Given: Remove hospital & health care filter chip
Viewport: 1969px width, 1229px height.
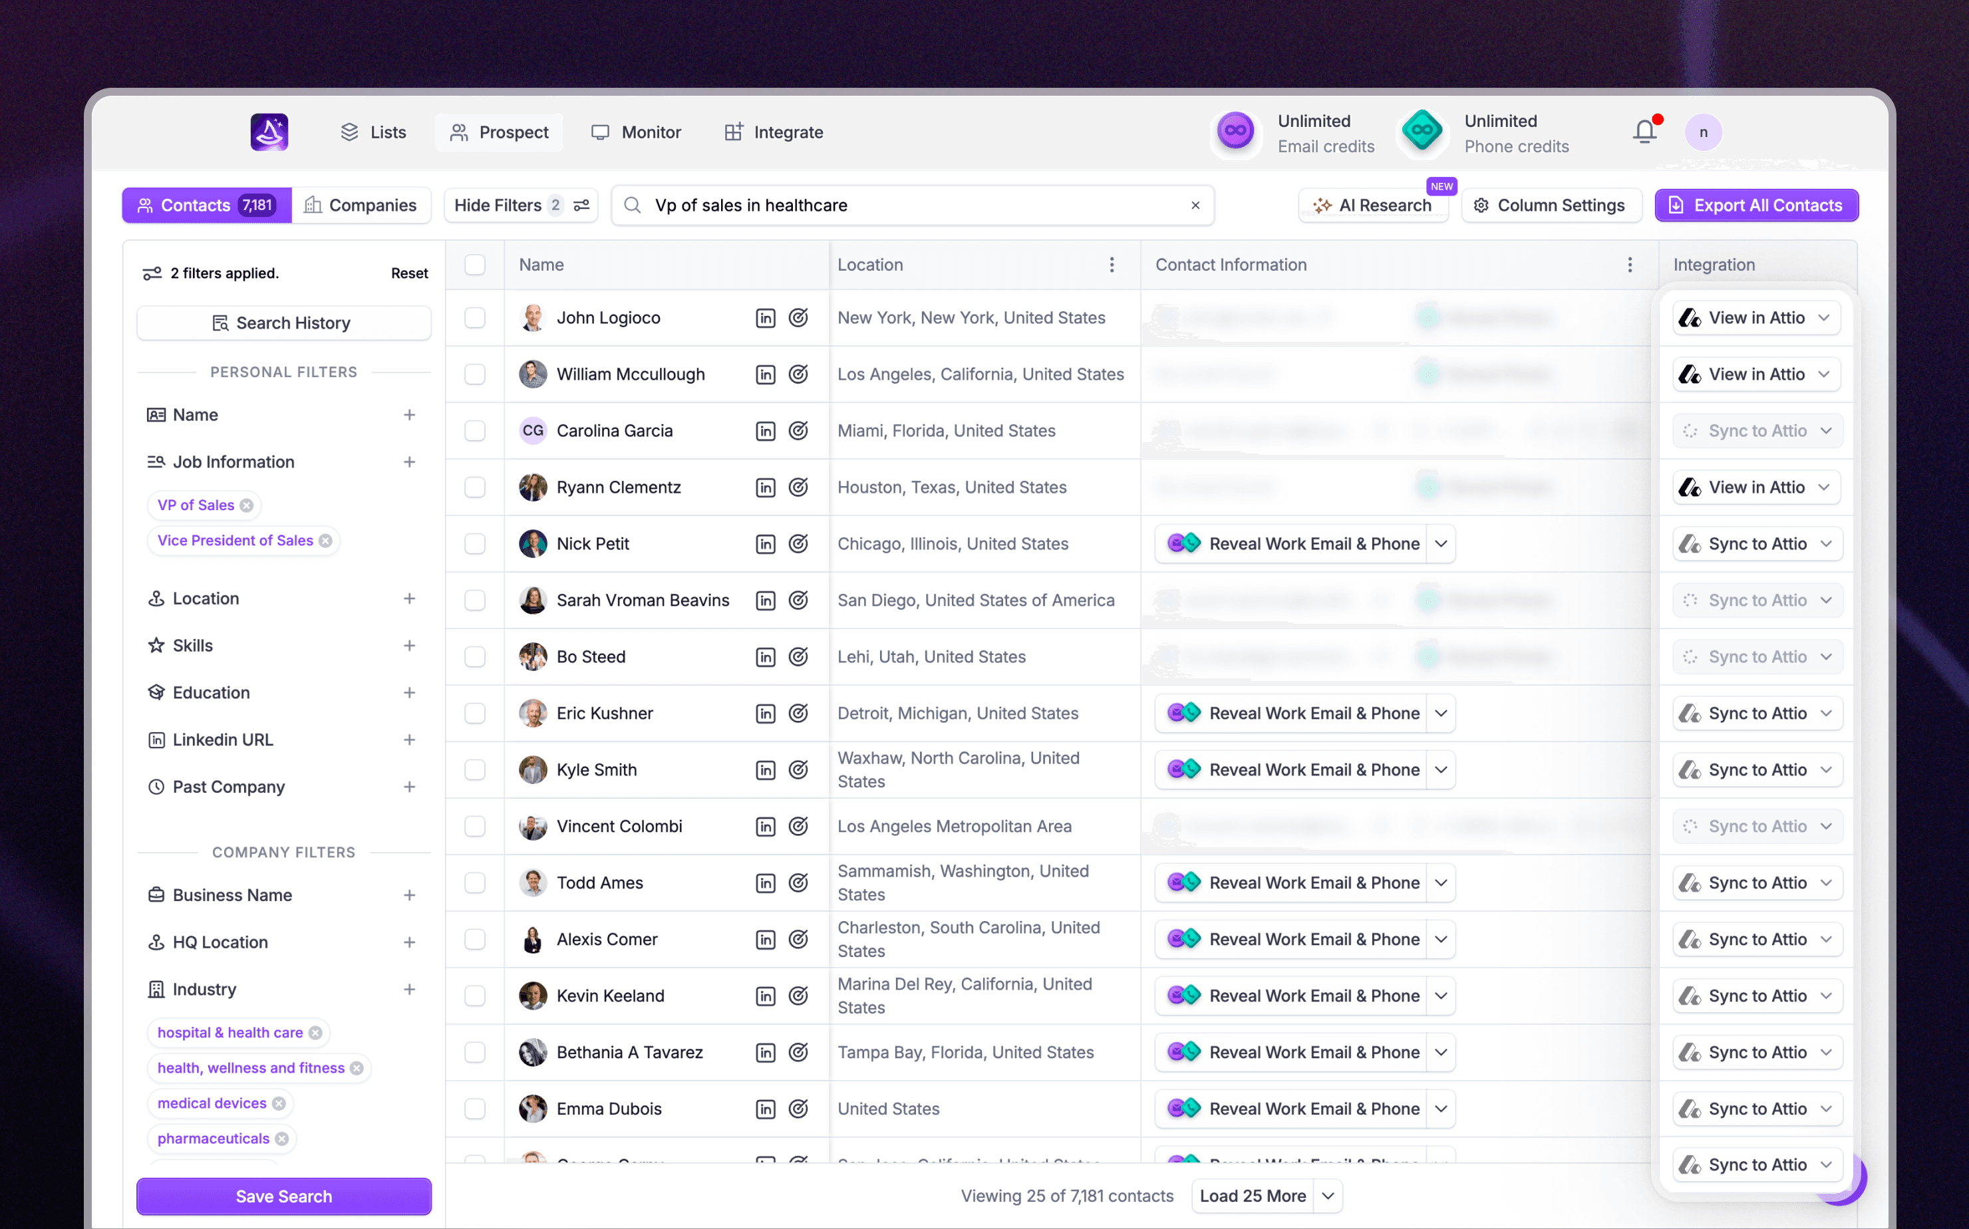Looking at the screenshot, I should point(315,1033).
